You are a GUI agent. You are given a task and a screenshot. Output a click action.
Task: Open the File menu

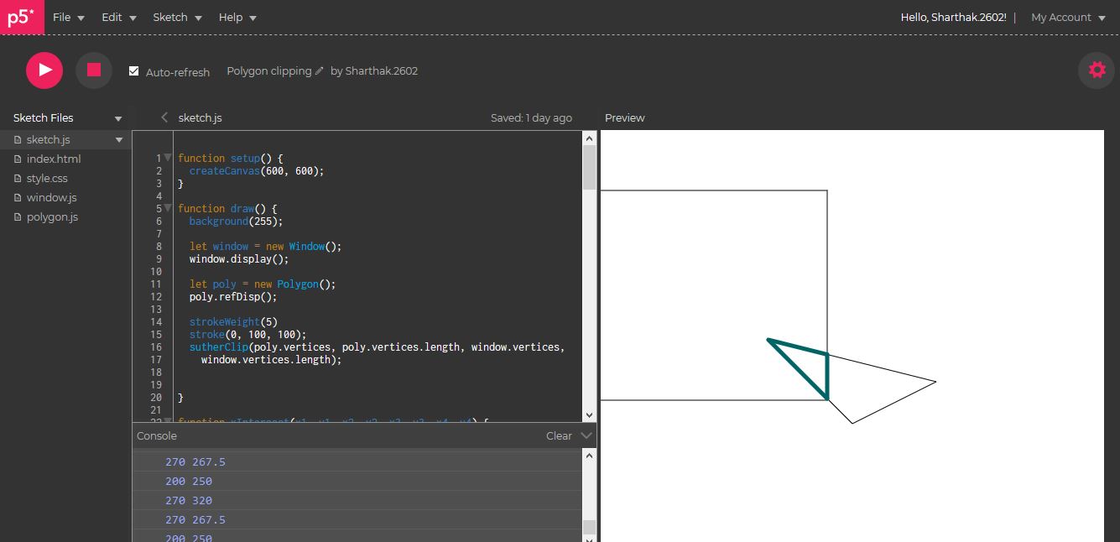click(63, 17)
